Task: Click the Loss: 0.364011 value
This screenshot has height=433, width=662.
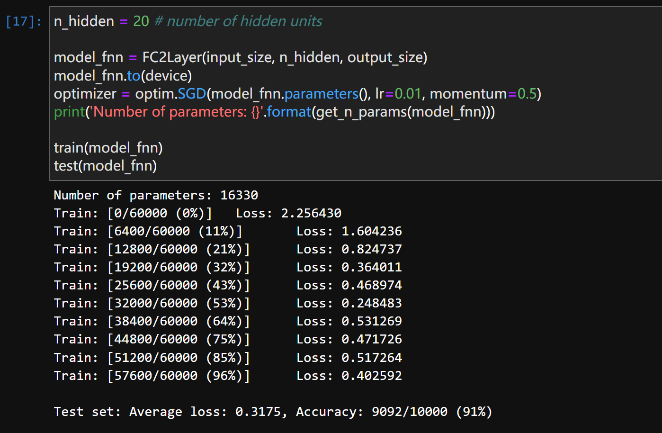Action: click(349, 267)
